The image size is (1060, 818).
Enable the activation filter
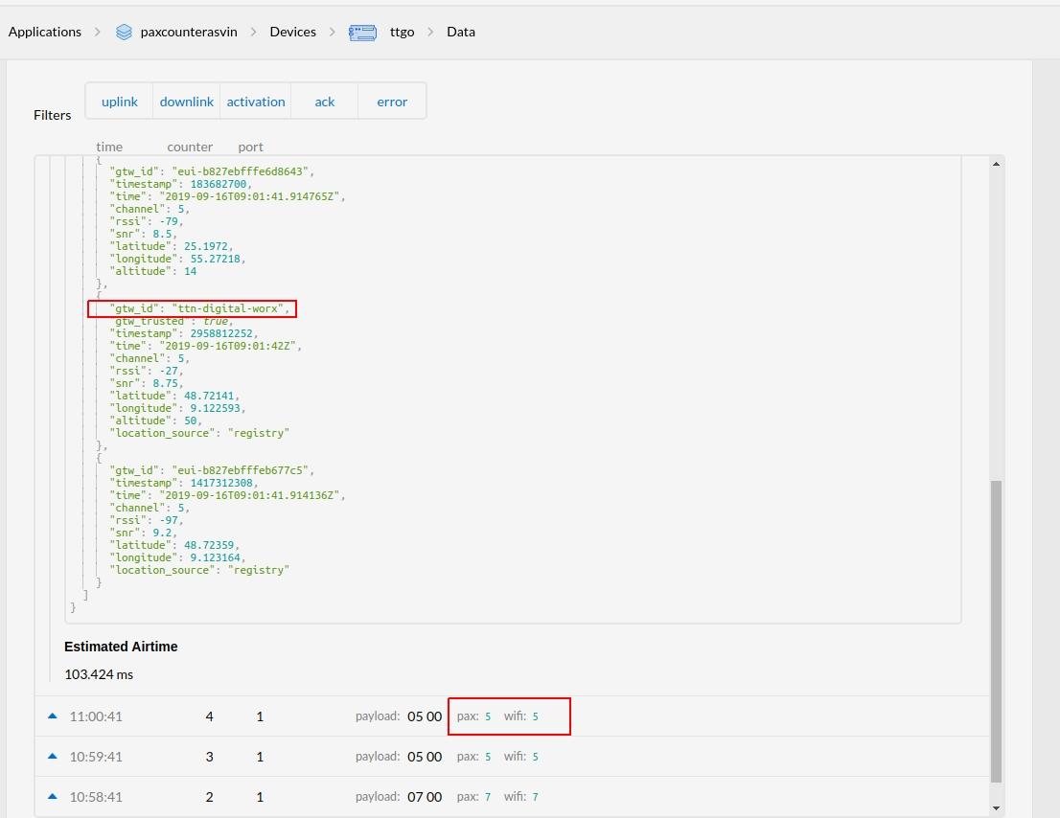click(256, 102)
